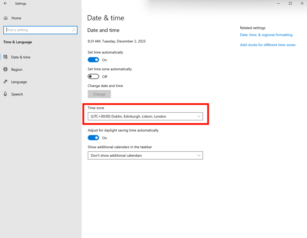Select Region in the sidebar
The height and width of the screenshot is (238, 307).
[x=17, y=70]
